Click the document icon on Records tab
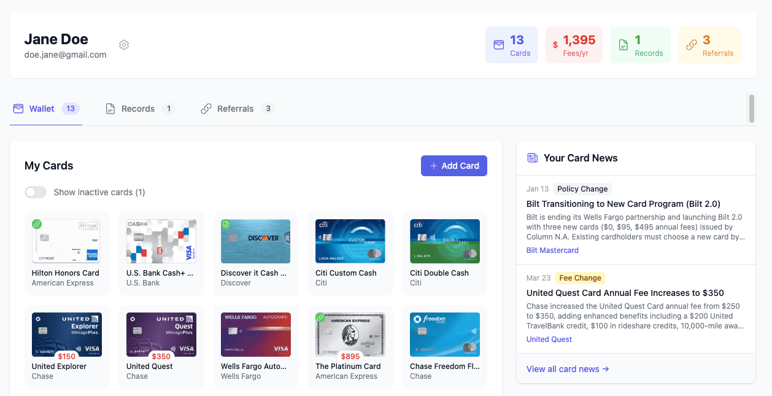 pyautogui.click(x=110, y=108)
